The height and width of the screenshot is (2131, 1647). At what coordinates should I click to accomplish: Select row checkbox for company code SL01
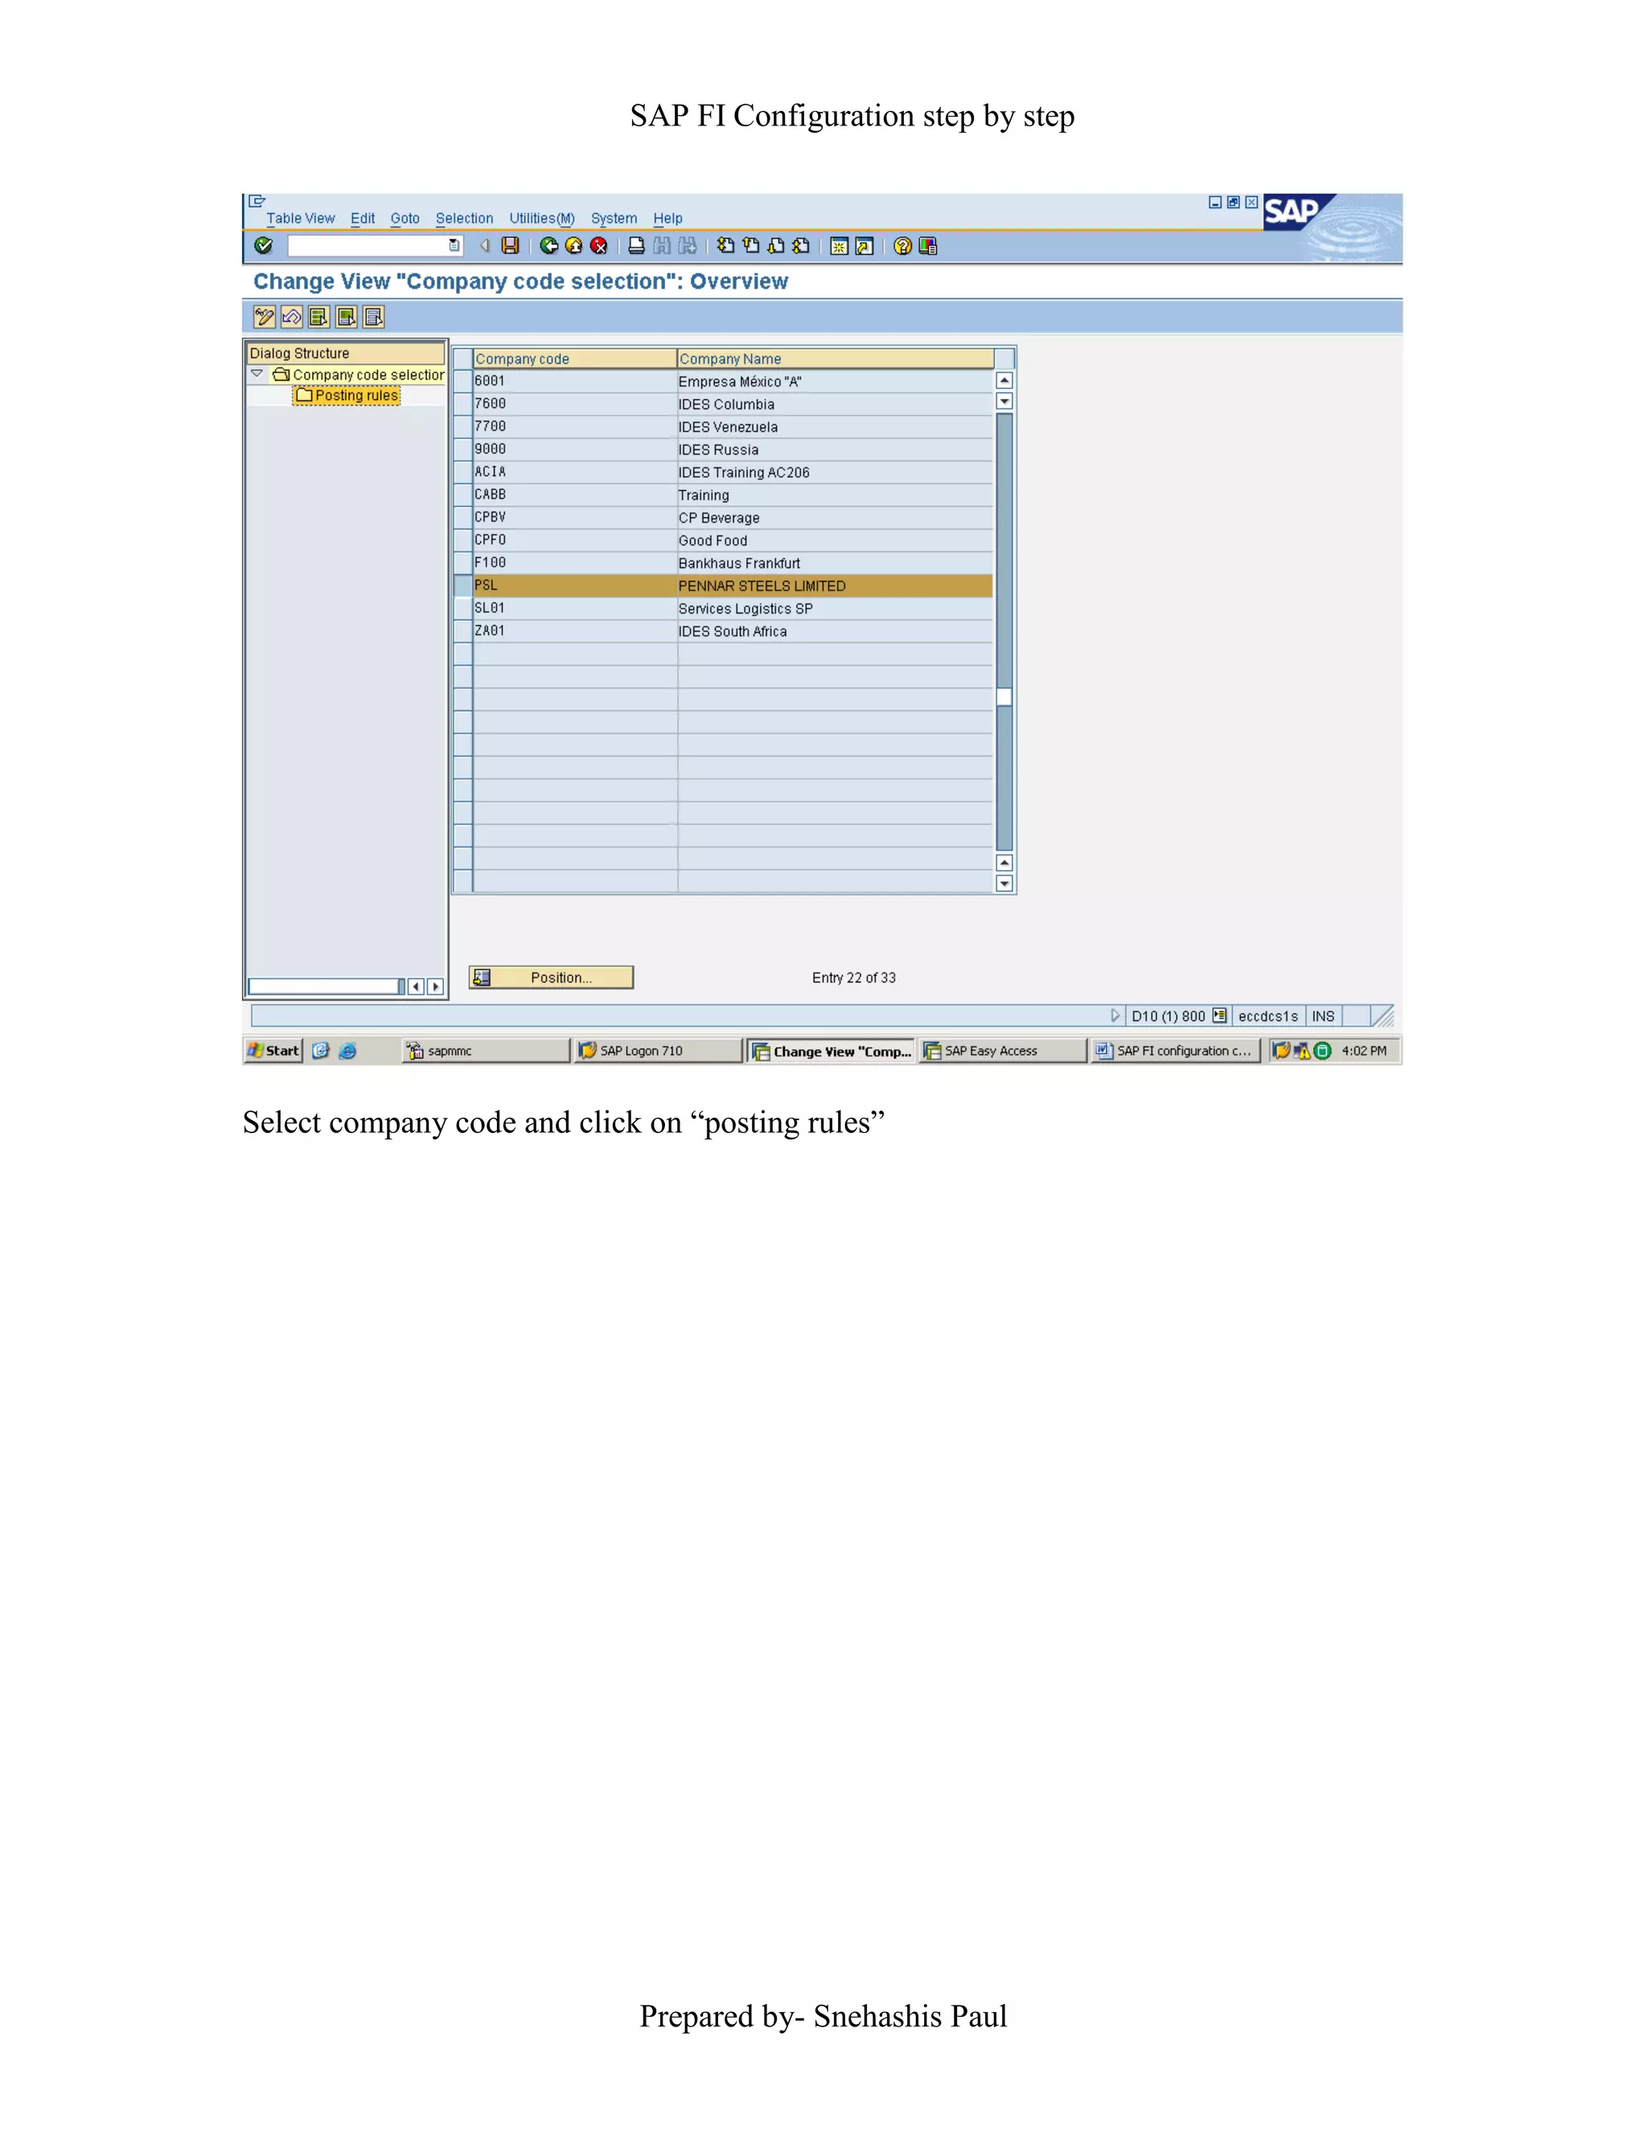[x=463, y=608]
